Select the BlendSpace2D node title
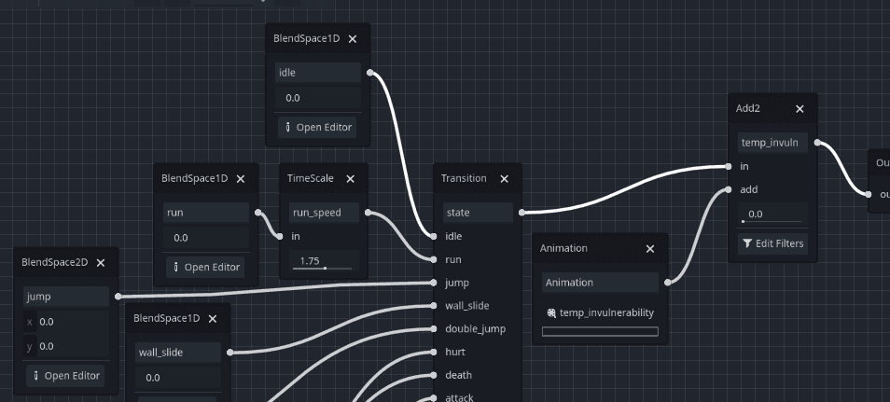The height and width of the screenshot is (402, 890). (x=54, y=262)
